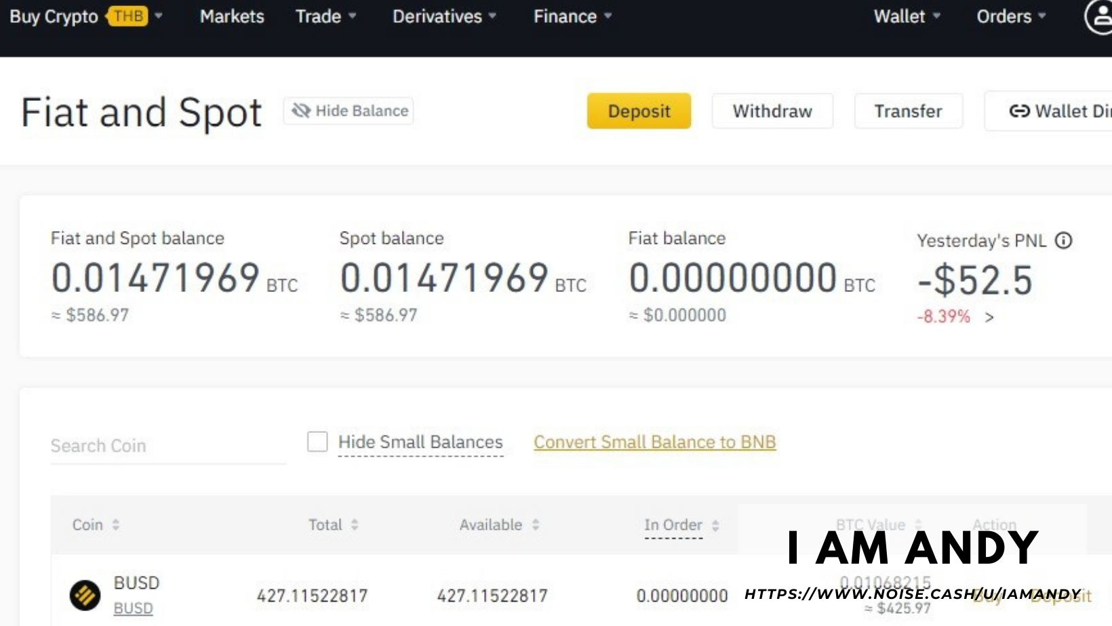Open the underlined BUSD coin link
1112x626 pixels.
(x=133, y=608)
